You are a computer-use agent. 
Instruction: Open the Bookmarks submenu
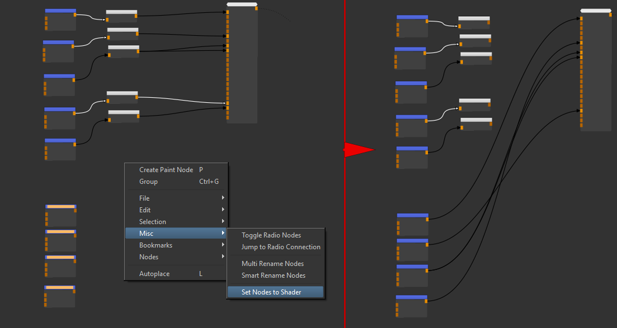(x=156, y=245)
